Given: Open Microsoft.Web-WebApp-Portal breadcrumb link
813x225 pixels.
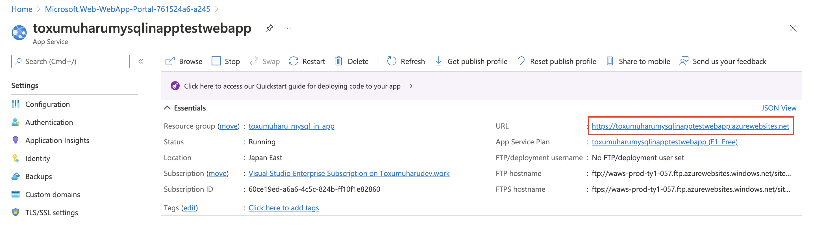Looking at the screenshot, I should pyautogui.click(x=127, y=9).
